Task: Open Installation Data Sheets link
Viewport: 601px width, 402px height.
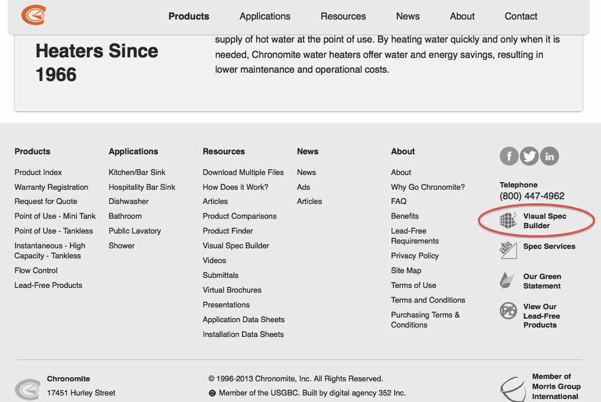Action: 243,334
